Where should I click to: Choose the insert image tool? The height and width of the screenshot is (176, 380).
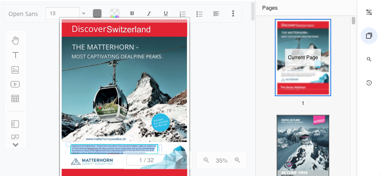coord(16,70)
